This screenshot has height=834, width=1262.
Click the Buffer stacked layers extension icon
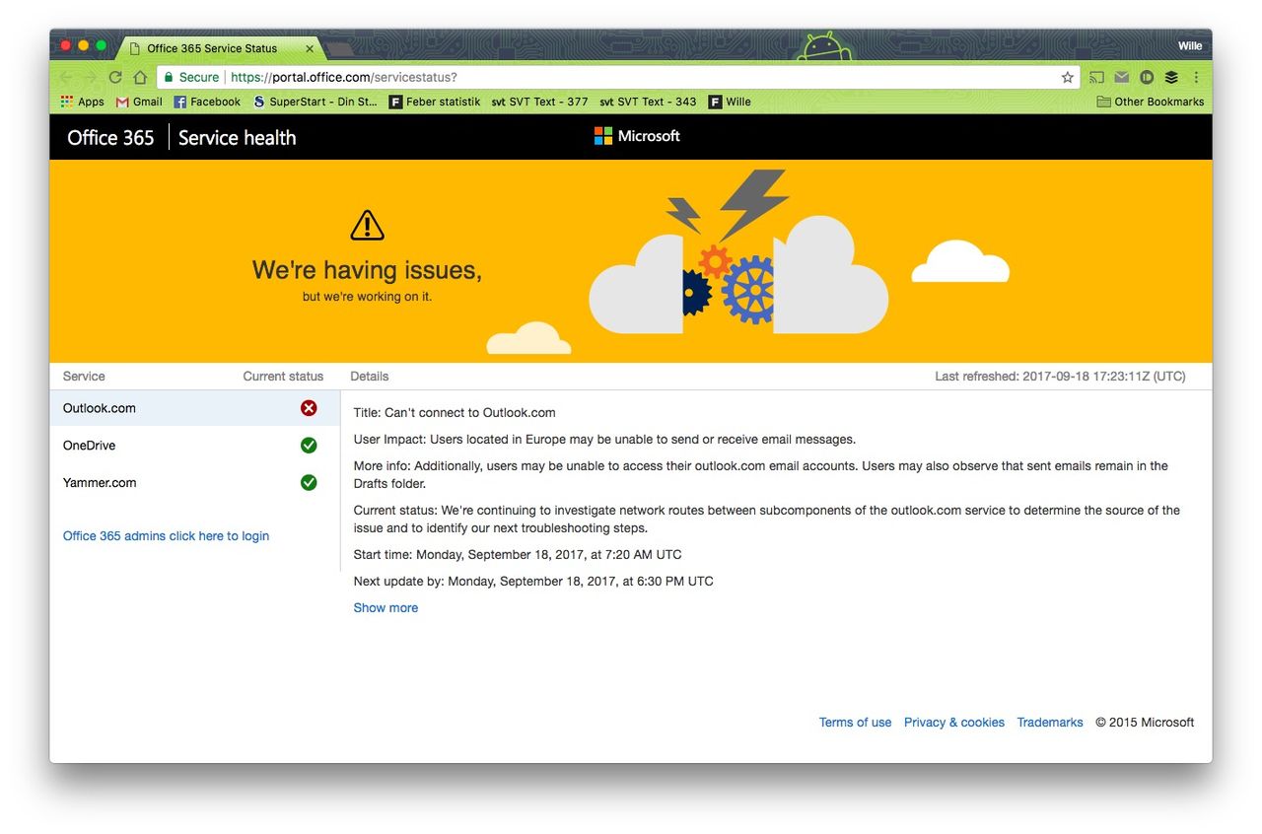click(x=1171, y=77)
